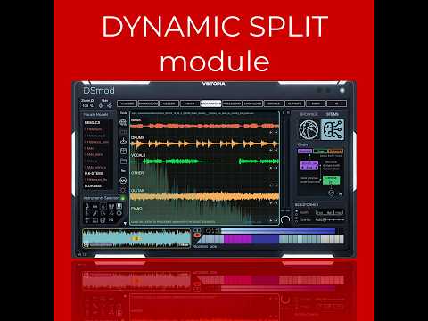Select the PIANO stem track label
428x321 pixels.
pyautogui.click(x=136, y=209)
